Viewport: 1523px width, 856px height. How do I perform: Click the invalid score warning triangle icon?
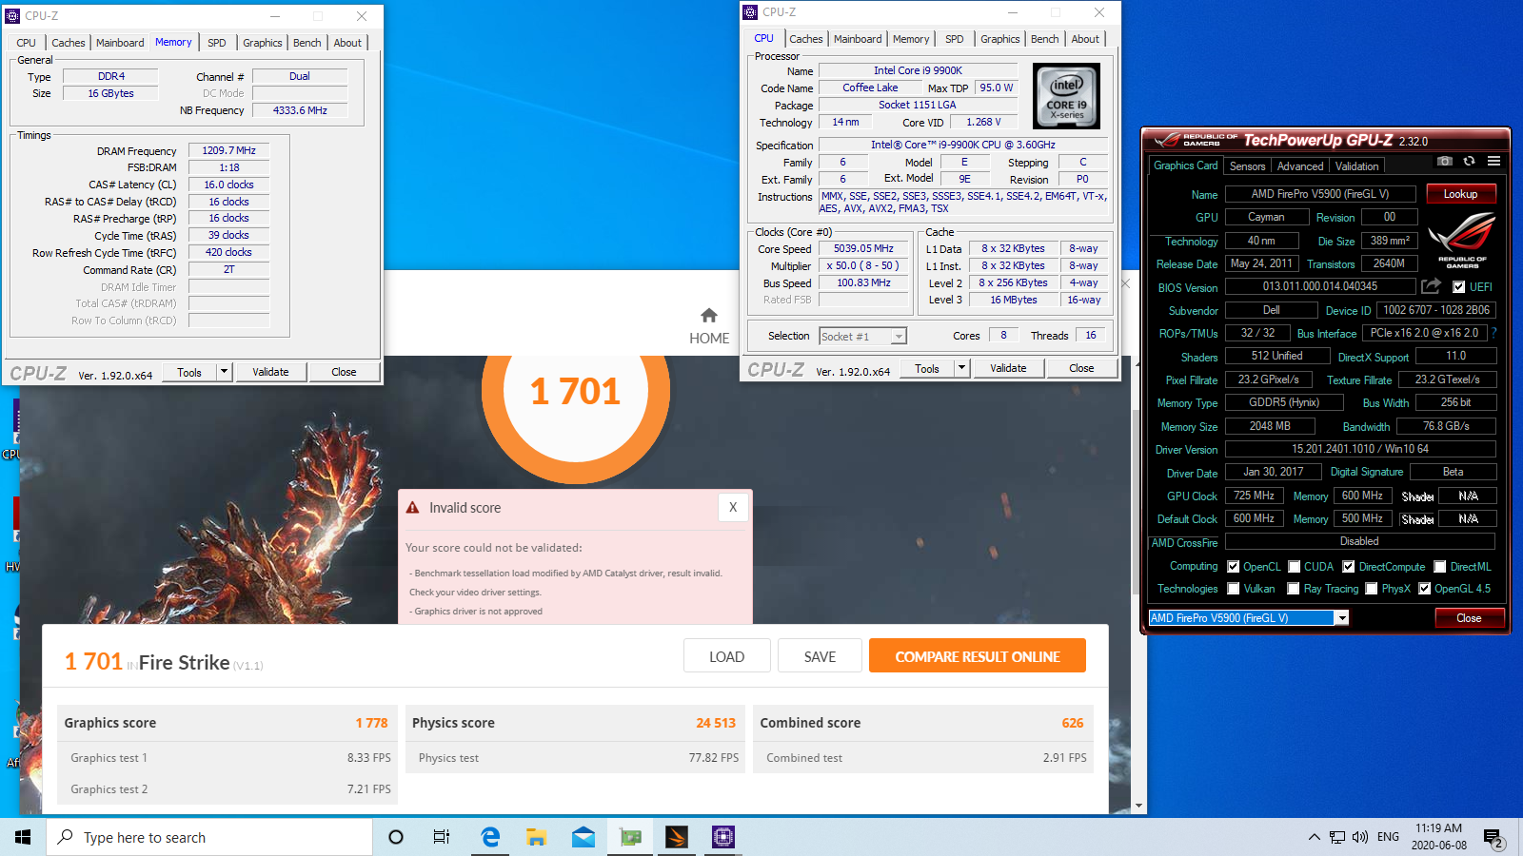pyautogui.click(x=412, y=508)
